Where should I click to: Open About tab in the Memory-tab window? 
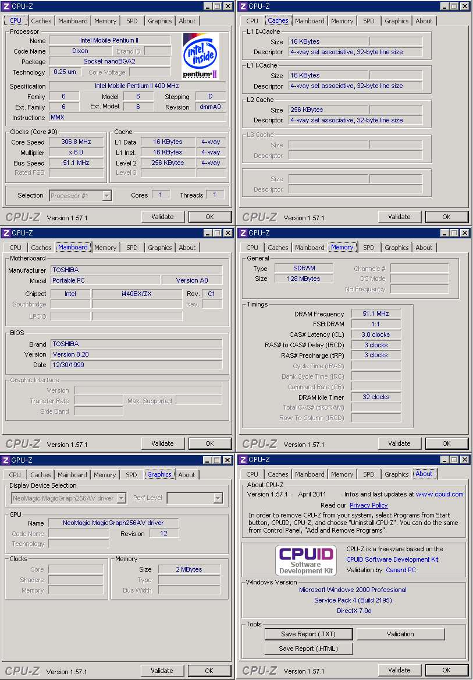424,248
